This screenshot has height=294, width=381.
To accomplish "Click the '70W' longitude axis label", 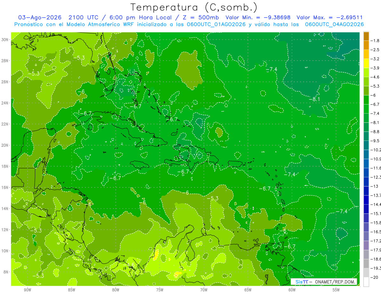I will 204,290.
